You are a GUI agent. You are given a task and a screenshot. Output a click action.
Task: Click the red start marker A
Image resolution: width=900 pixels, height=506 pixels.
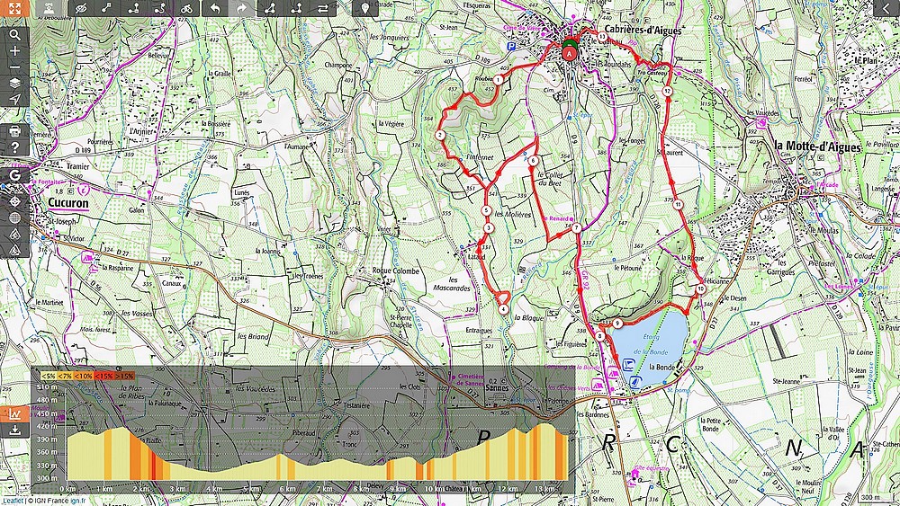[x=569, y=54]
